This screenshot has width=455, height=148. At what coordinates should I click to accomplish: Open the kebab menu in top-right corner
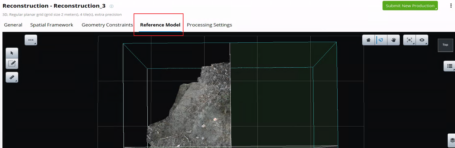[451, 5]
